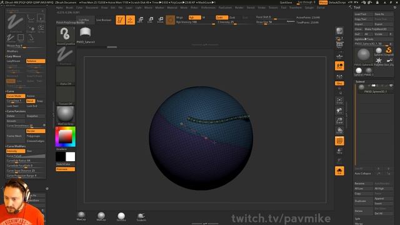Collapse the Curve Modifiers section
The width and height of the screenshot is (400, 225).
point(16,146)
